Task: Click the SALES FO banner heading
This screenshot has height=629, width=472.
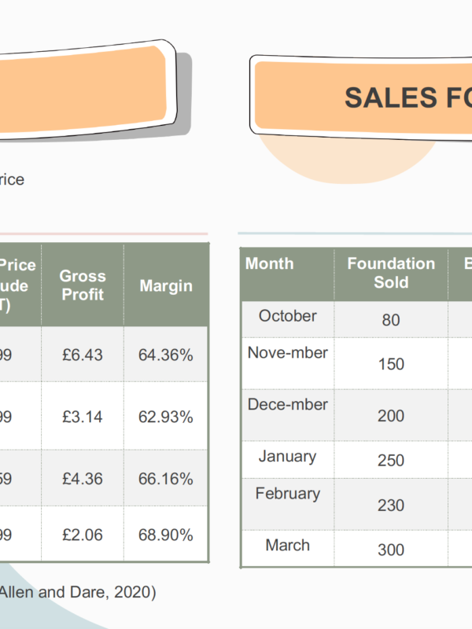Action: (x=408, y=97)
